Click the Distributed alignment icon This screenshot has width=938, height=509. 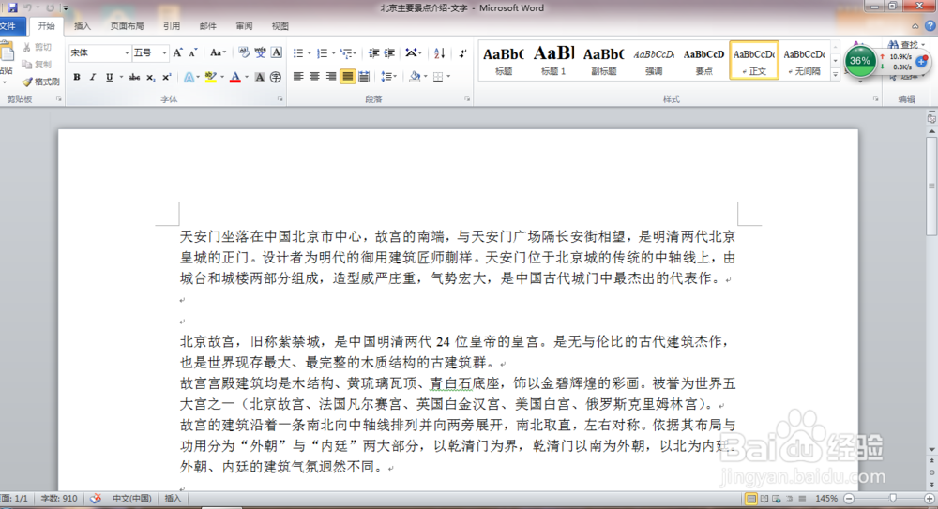coord(364,77)
